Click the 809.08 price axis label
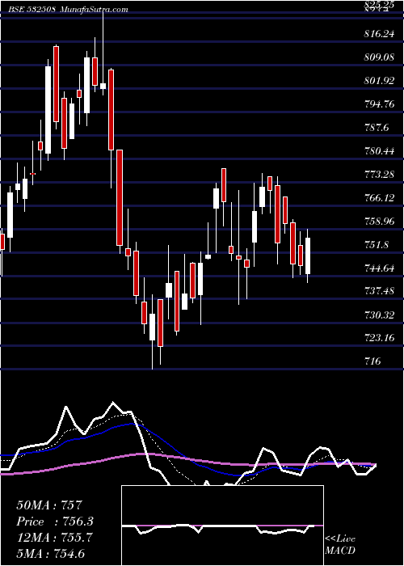 click(x=379, y=57)
